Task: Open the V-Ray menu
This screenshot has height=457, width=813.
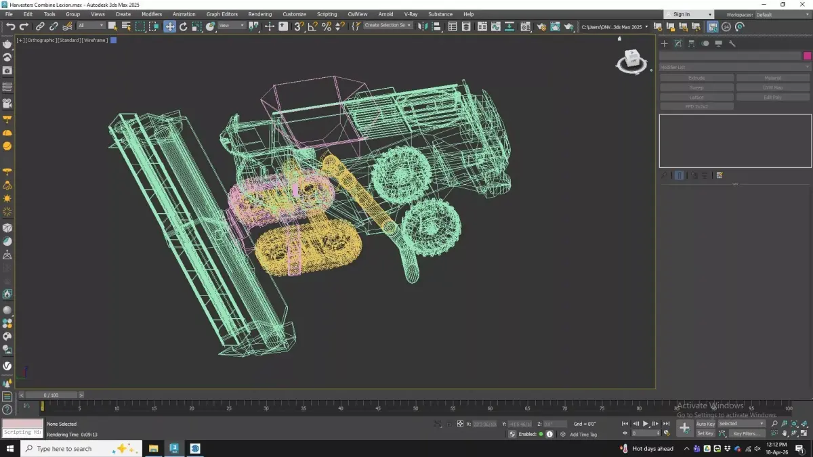Action: [x=411, y=14]
